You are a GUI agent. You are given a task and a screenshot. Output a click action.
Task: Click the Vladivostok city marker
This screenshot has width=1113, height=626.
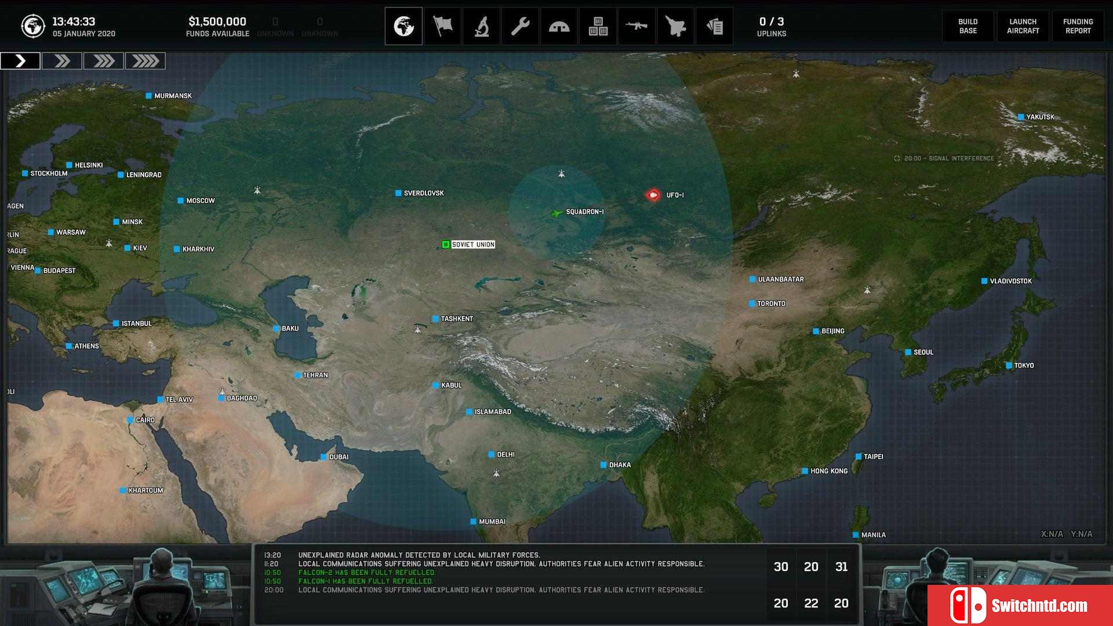(x=984, y=281)
